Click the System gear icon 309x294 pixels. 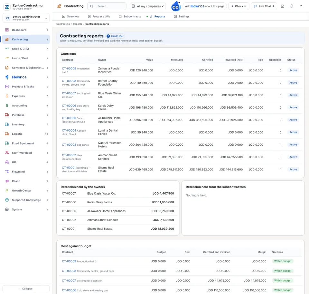7,209
